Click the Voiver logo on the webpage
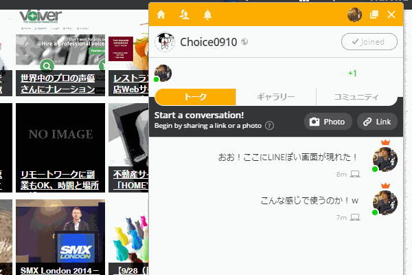This screenshot has width=412, height=275. [x=41, y=16]
